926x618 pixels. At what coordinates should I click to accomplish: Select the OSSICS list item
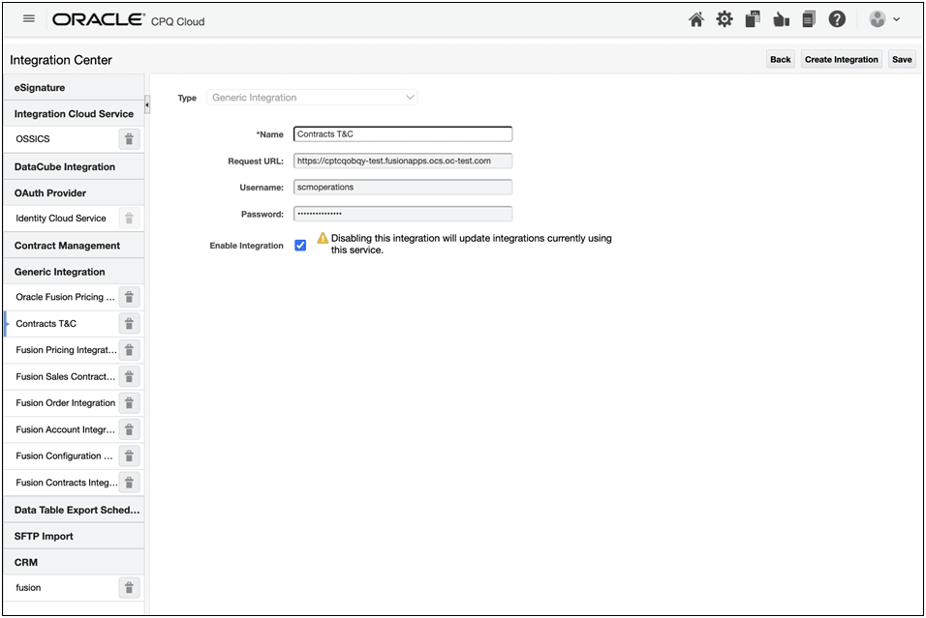(x=33, y=139)
